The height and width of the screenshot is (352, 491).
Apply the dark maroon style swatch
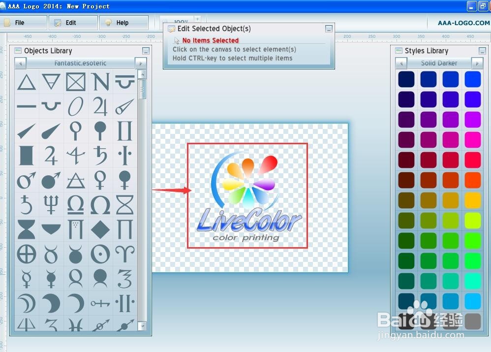click(406, 160)
